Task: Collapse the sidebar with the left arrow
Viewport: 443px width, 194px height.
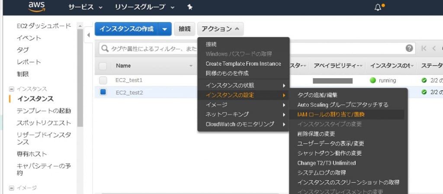Action: (x=88, y=35)
